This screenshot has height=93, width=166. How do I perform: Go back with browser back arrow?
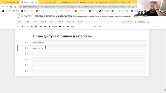(3, 7)
